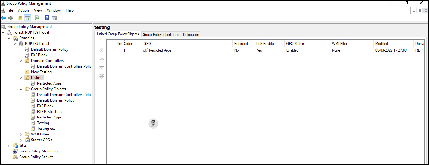Viewport: 429px width, 165px height.
Task: Collapse the Domain Controllers node
Action: pos(21,61)
